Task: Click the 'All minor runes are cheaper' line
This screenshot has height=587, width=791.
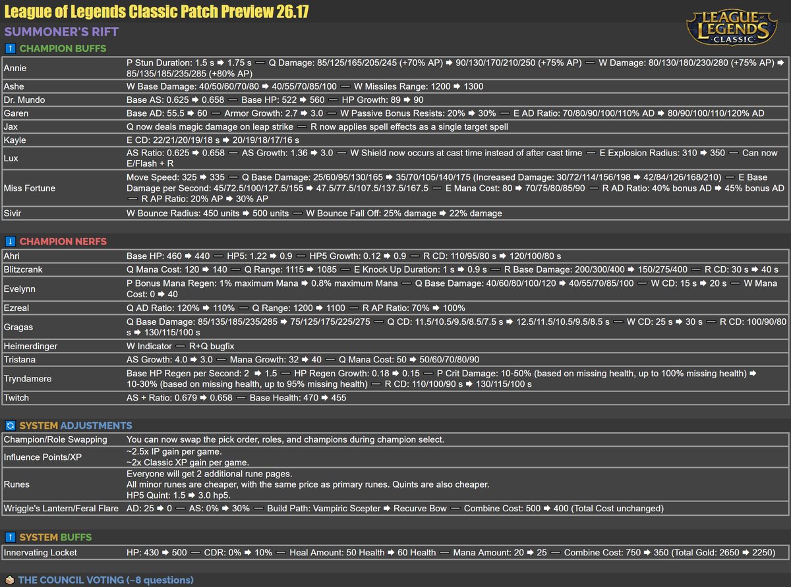Action: tap(308, 484)
